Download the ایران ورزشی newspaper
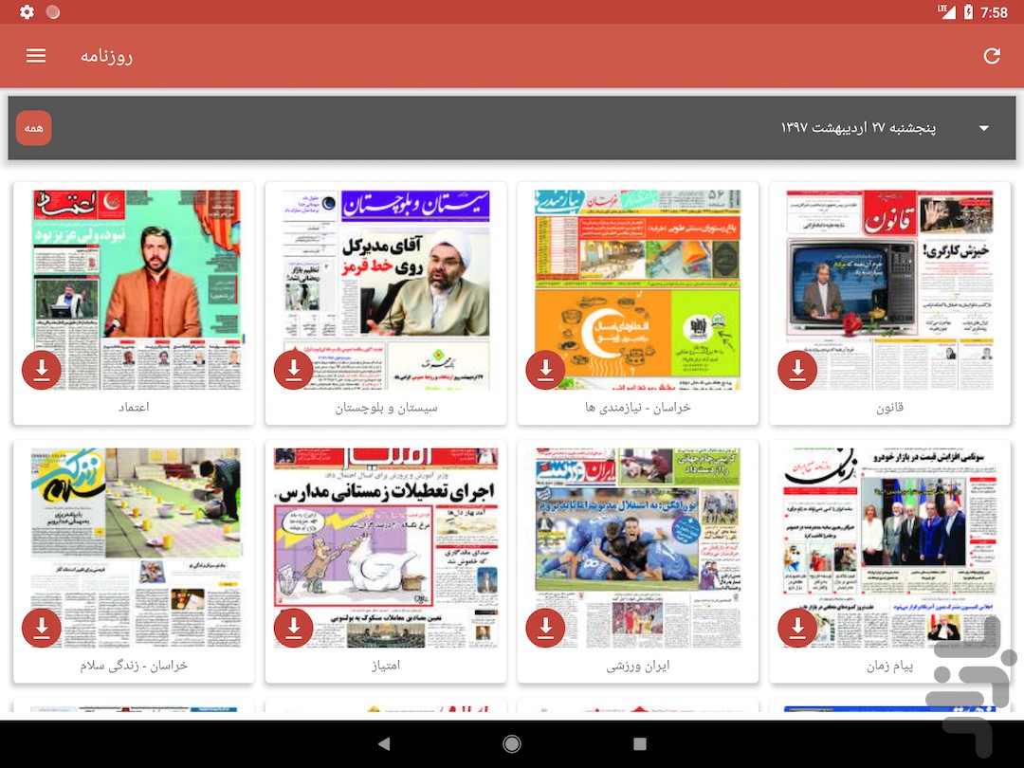 point(546,628)
